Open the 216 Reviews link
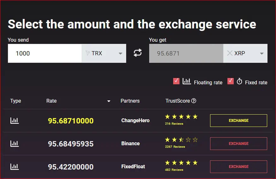Image resolution: width=276 pixels, height=179 pixels. (174, 124)
